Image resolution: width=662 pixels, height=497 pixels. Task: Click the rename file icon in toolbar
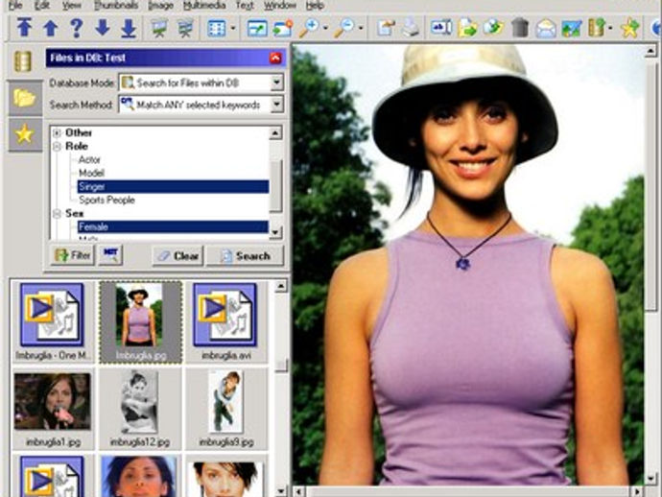pos(441,28)
